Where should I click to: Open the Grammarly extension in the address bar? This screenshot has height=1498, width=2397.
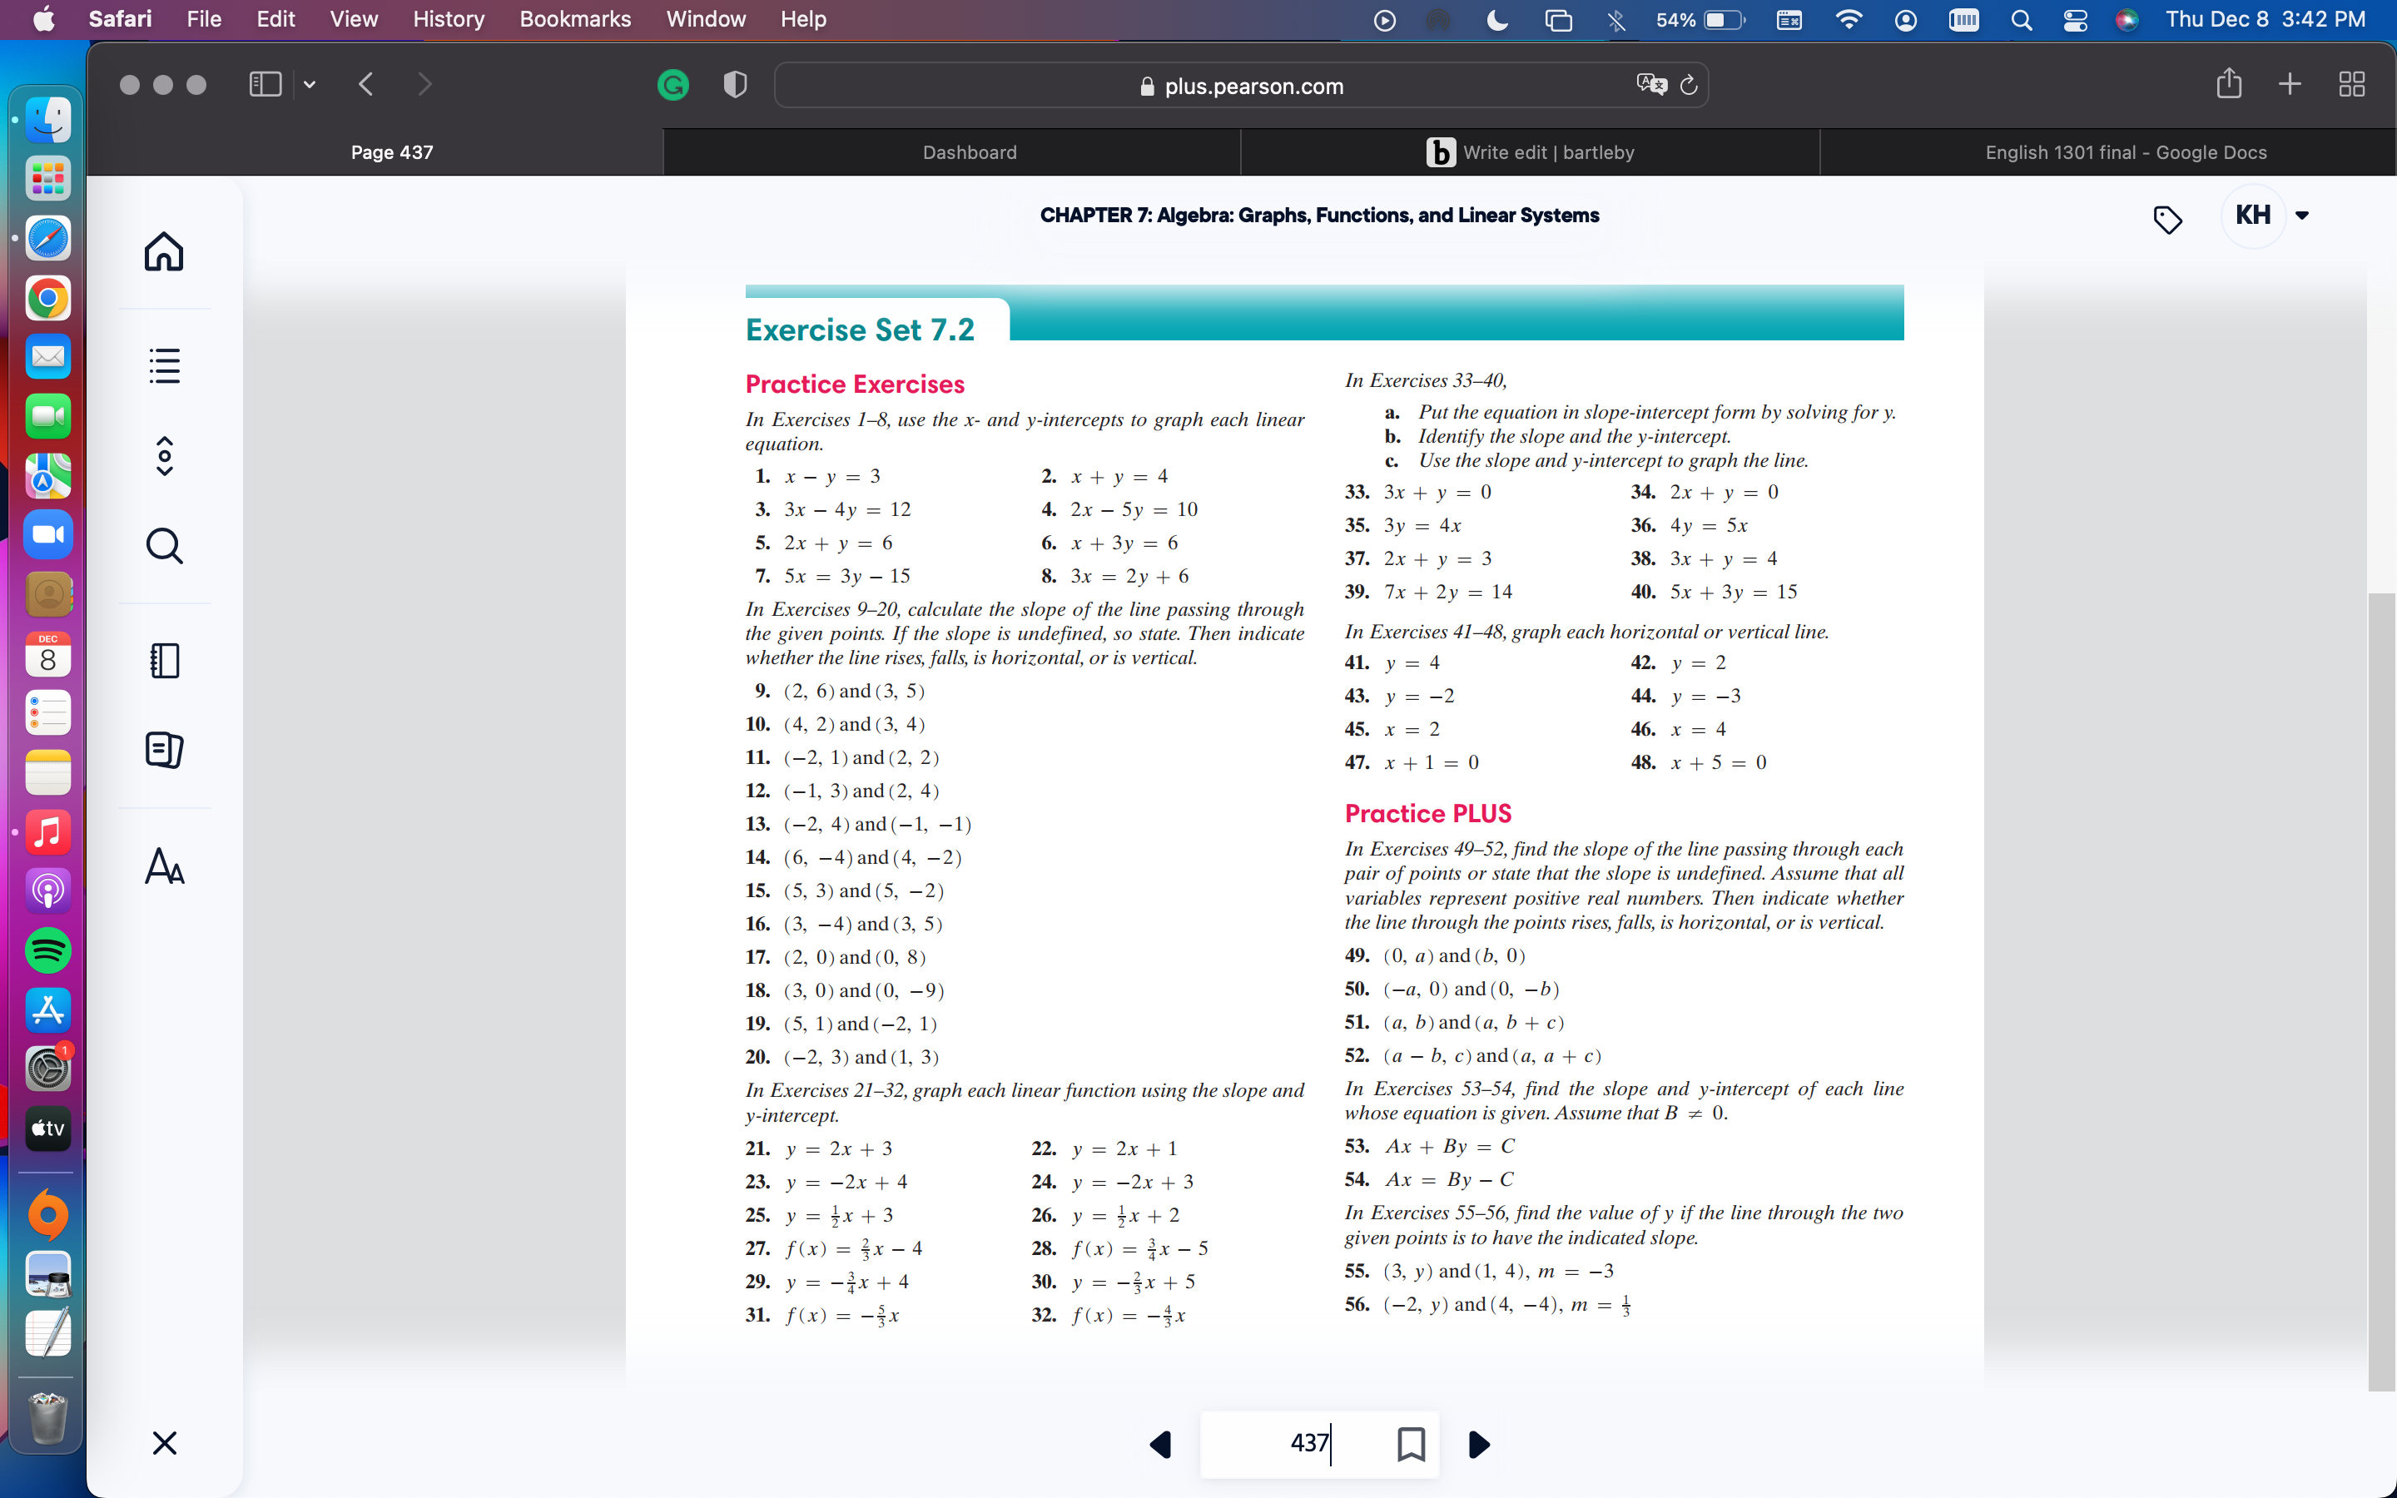(x=672, y=85)
